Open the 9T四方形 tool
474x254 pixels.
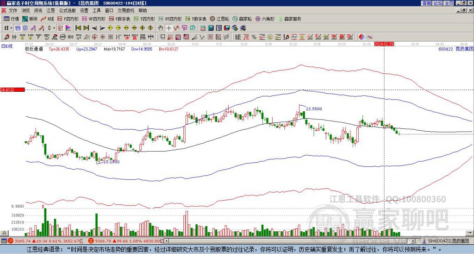coord(170,19)
